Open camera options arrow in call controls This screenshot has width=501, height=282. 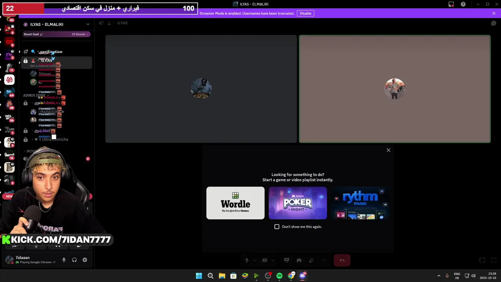273,260
